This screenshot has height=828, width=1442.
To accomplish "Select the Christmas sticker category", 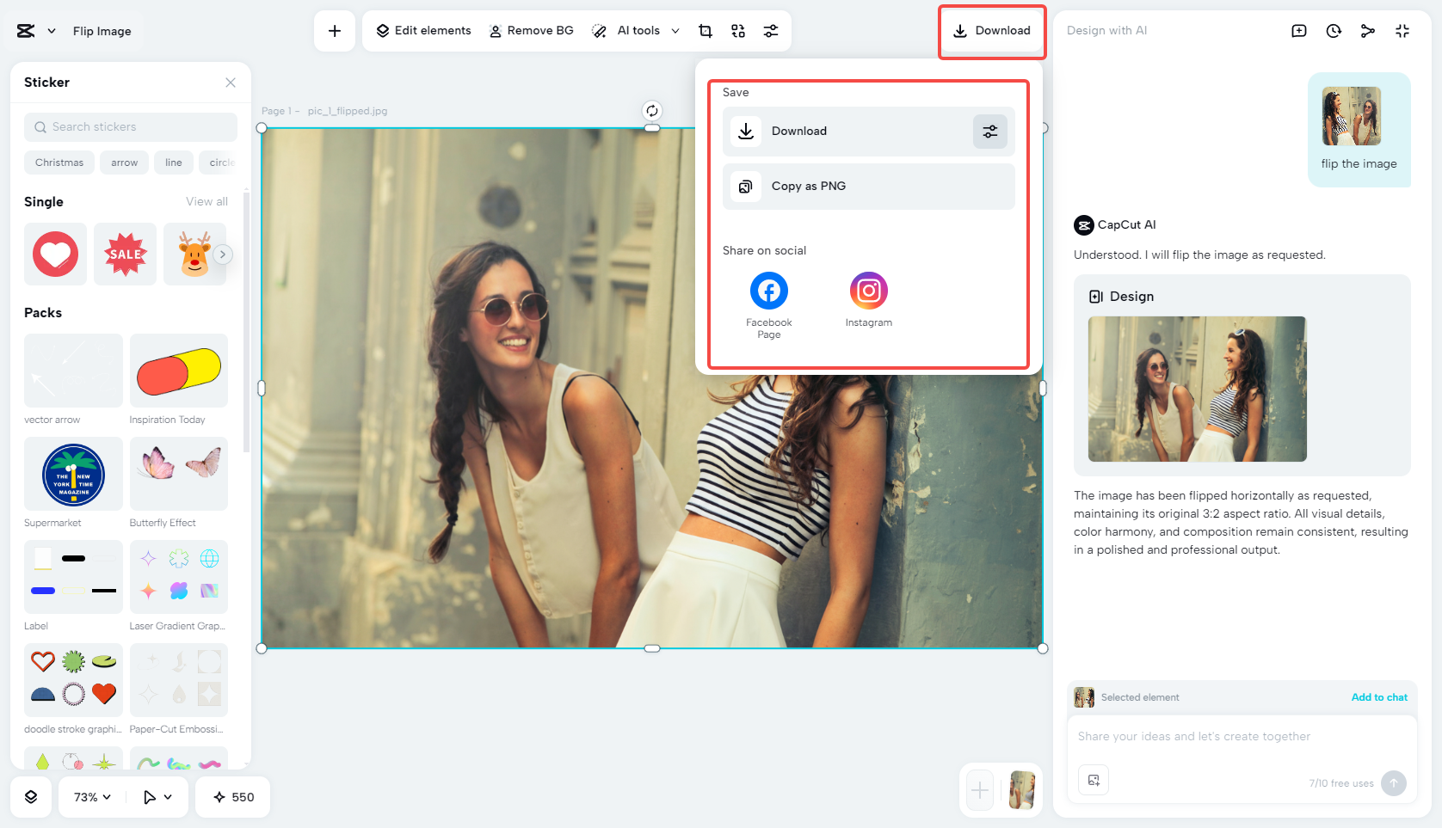I will coord(59,163).
